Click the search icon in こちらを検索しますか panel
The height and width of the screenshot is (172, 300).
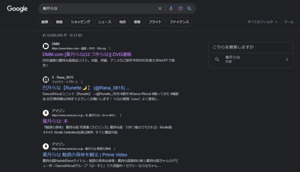click(x=217, y=59)
